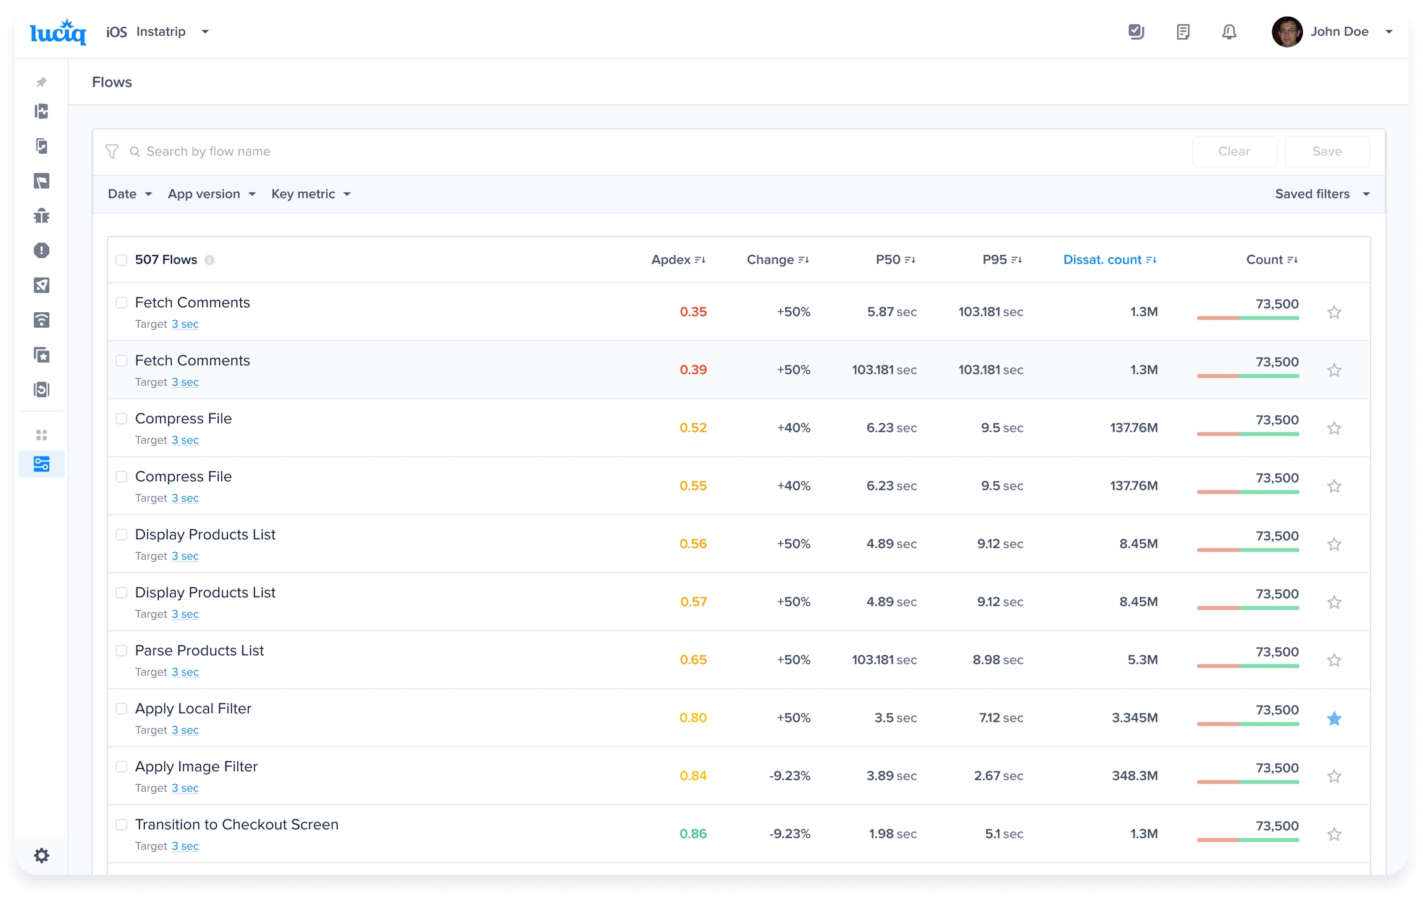1423x899 pixels.
Task: Click the pin icon in sidebar
Action: 41,82
